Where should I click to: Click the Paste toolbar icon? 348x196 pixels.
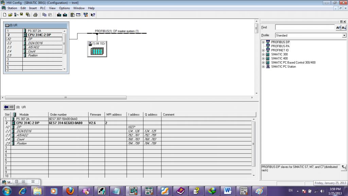tap(50, 15)
